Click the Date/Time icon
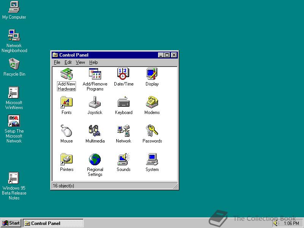The height and width of the screenshot is (228, 304). tap(123, 74)
